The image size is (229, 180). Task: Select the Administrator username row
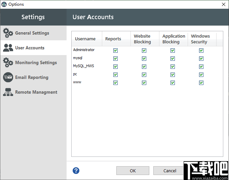tap(84, 50)
